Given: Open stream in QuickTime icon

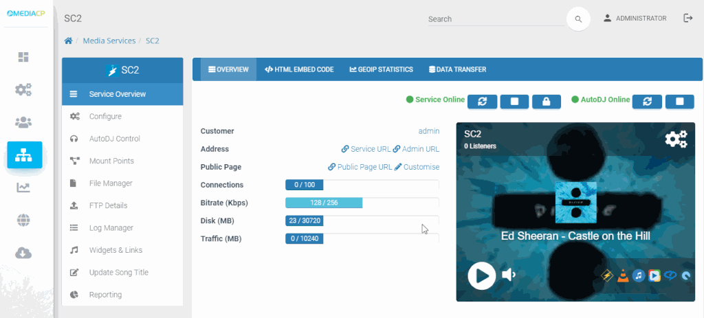Looking at the screenshot, I should click(x=687, y=276).
